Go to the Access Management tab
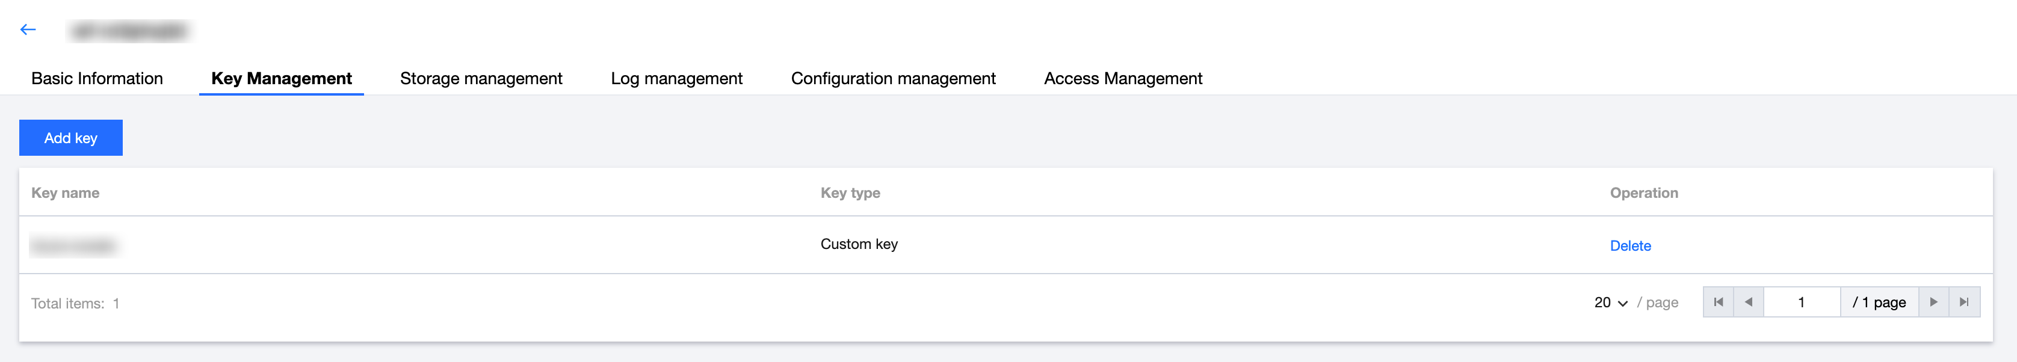 tap(1123, 79)
